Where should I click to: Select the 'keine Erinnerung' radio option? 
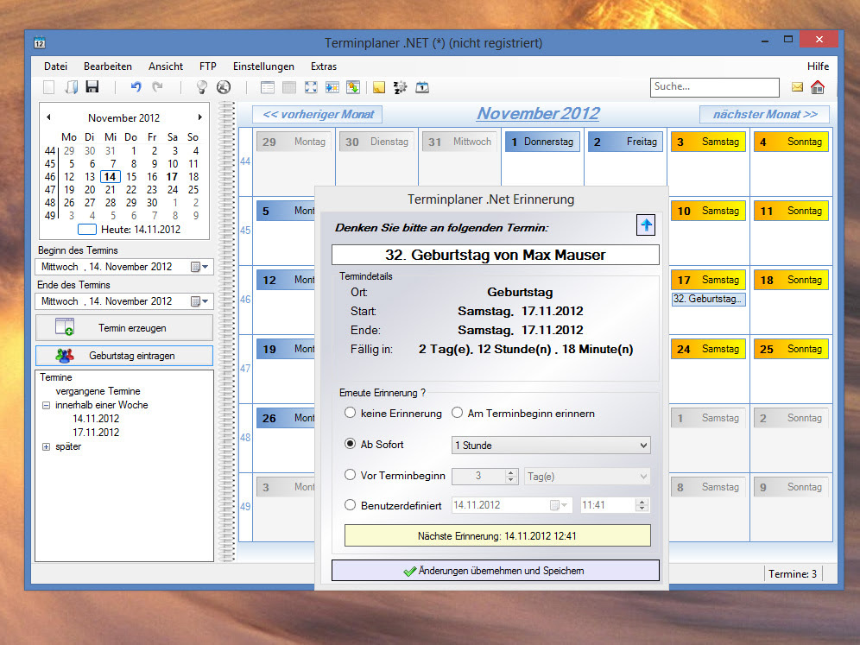point(351,414)
